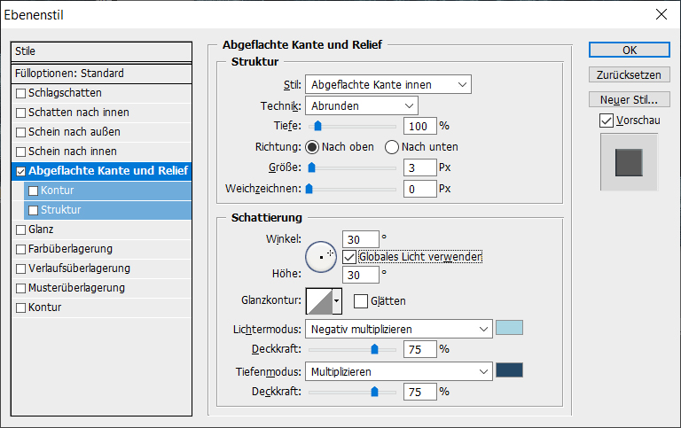The width and height of the screenshot is (681, 428).
Task: Click the Vorschau preview thumbnail
Action: pyautogui.click(x=629, y=162)
